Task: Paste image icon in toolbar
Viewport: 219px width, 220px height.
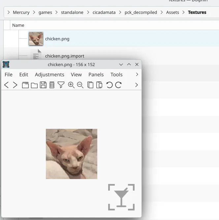Action: (99, 85)
